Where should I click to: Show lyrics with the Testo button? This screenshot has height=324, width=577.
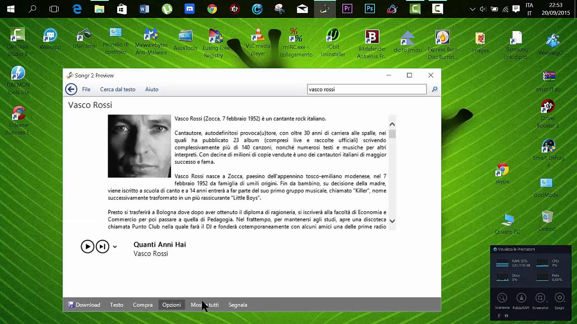pos(116,305)
